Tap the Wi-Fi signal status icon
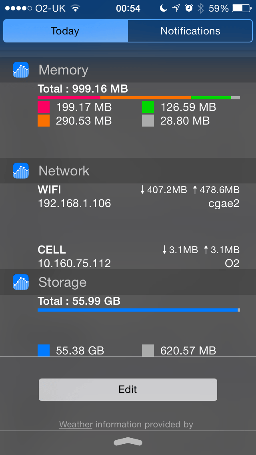This screenshot has height=455, width=256. click(x=75, y=8)
